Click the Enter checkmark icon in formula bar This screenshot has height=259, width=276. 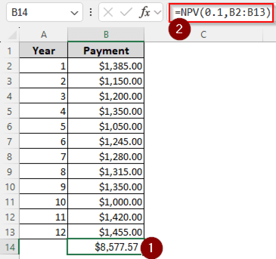pyautogui.click(x=126, y=12)
